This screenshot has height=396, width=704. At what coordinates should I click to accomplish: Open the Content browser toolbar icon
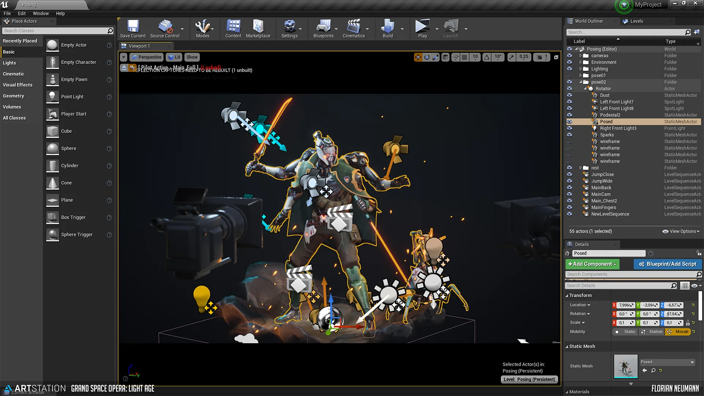(233, 29)
